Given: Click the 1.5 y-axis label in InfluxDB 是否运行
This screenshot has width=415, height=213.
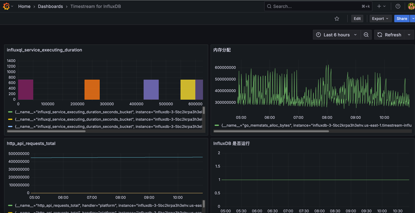Looking at the screenshot, I should [217, 166].
